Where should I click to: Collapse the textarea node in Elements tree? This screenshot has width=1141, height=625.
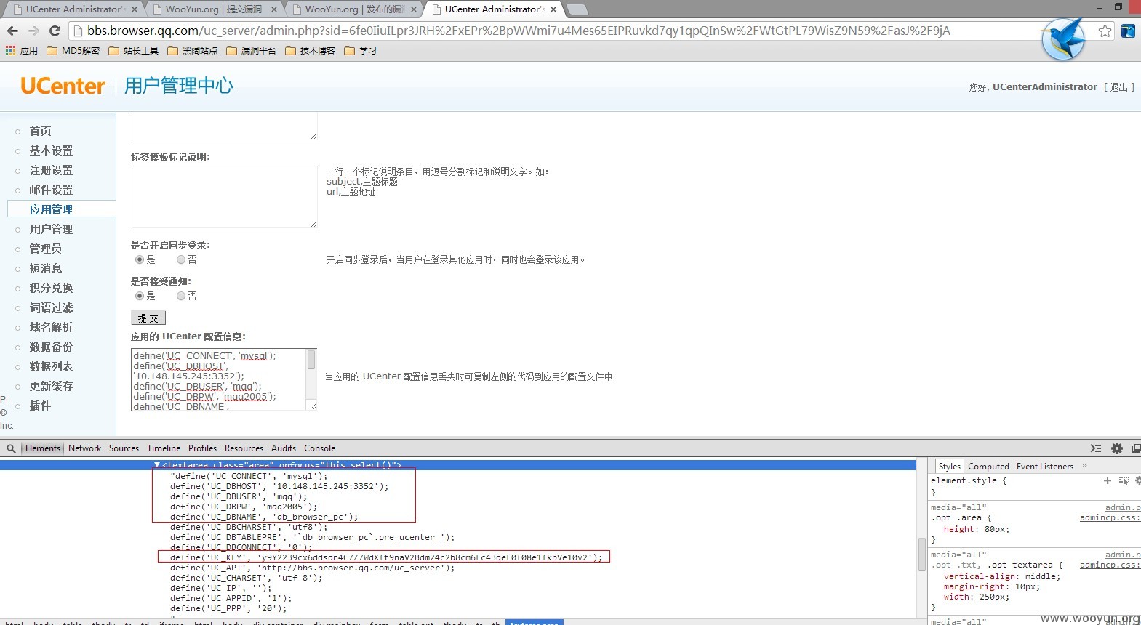[157, 465]
